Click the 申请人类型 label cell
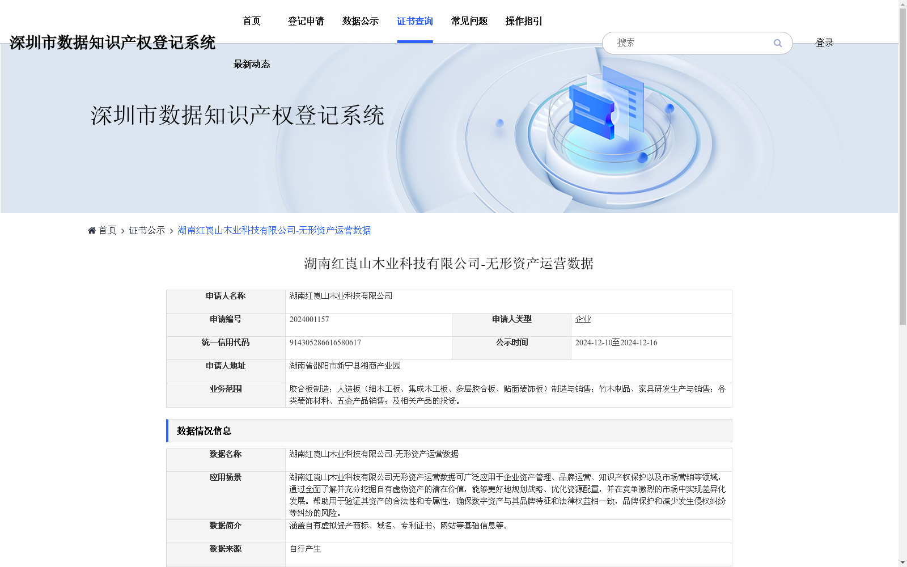Viewport: 907px width, 567px height. [x=512, y=325]
